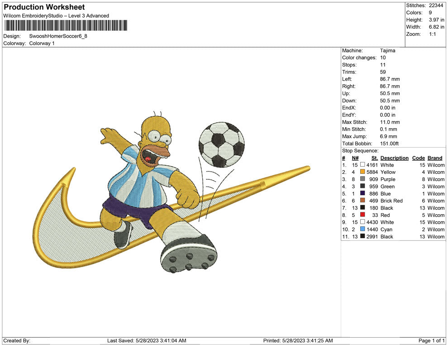448x345 pixels.
Task: Click the 'Cyan' description in row 10
Action: point(386,229)
